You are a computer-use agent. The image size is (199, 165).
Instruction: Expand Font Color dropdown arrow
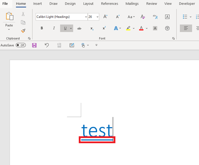(147, 28)
